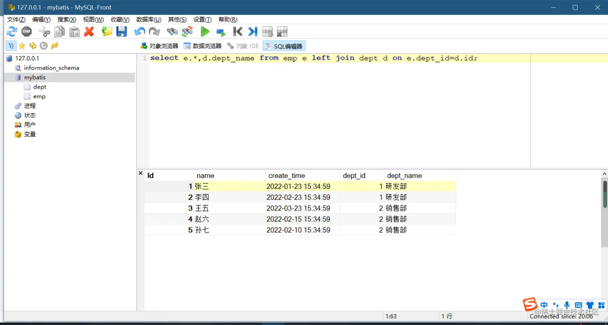Open the 编辑(Y) menu

pos(41,20)
